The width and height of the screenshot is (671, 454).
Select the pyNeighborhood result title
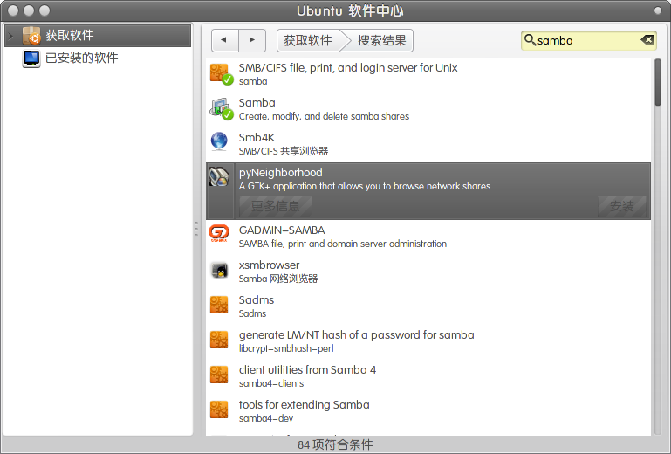pos(281,173)
